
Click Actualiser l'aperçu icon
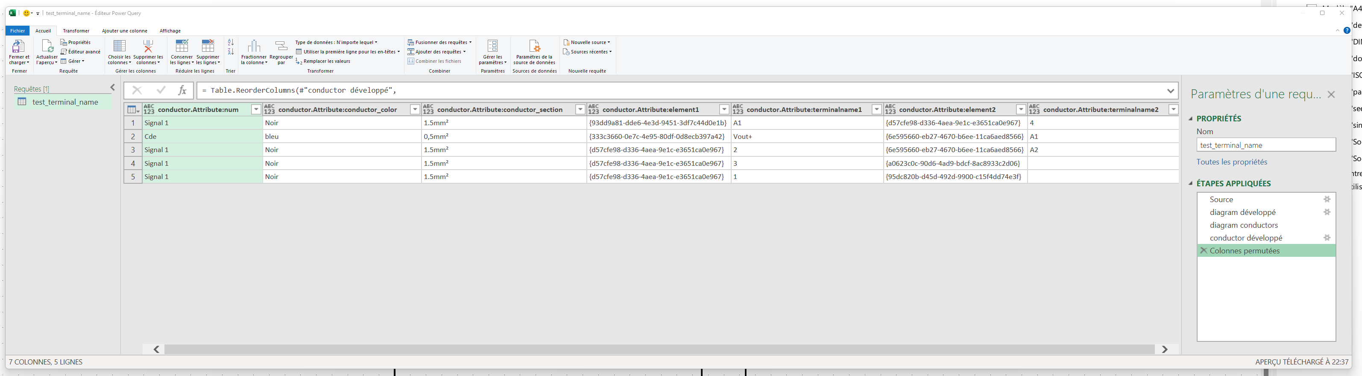[47, 47]
